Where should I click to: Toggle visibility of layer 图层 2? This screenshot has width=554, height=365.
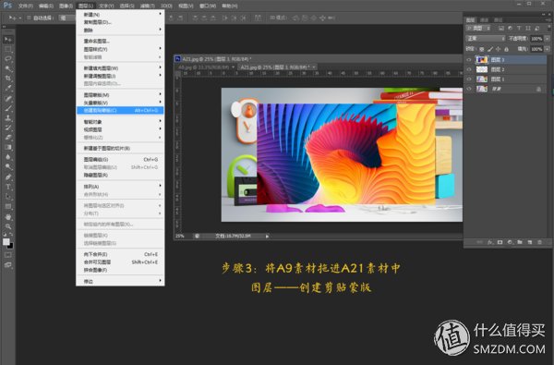[x=469, y=69]
